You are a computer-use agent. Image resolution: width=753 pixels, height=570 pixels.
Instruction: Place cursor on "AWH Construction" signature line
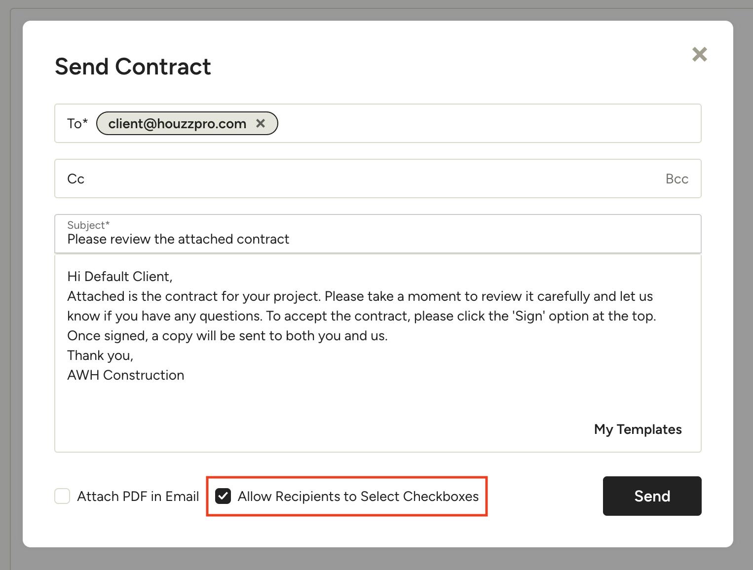126,375
